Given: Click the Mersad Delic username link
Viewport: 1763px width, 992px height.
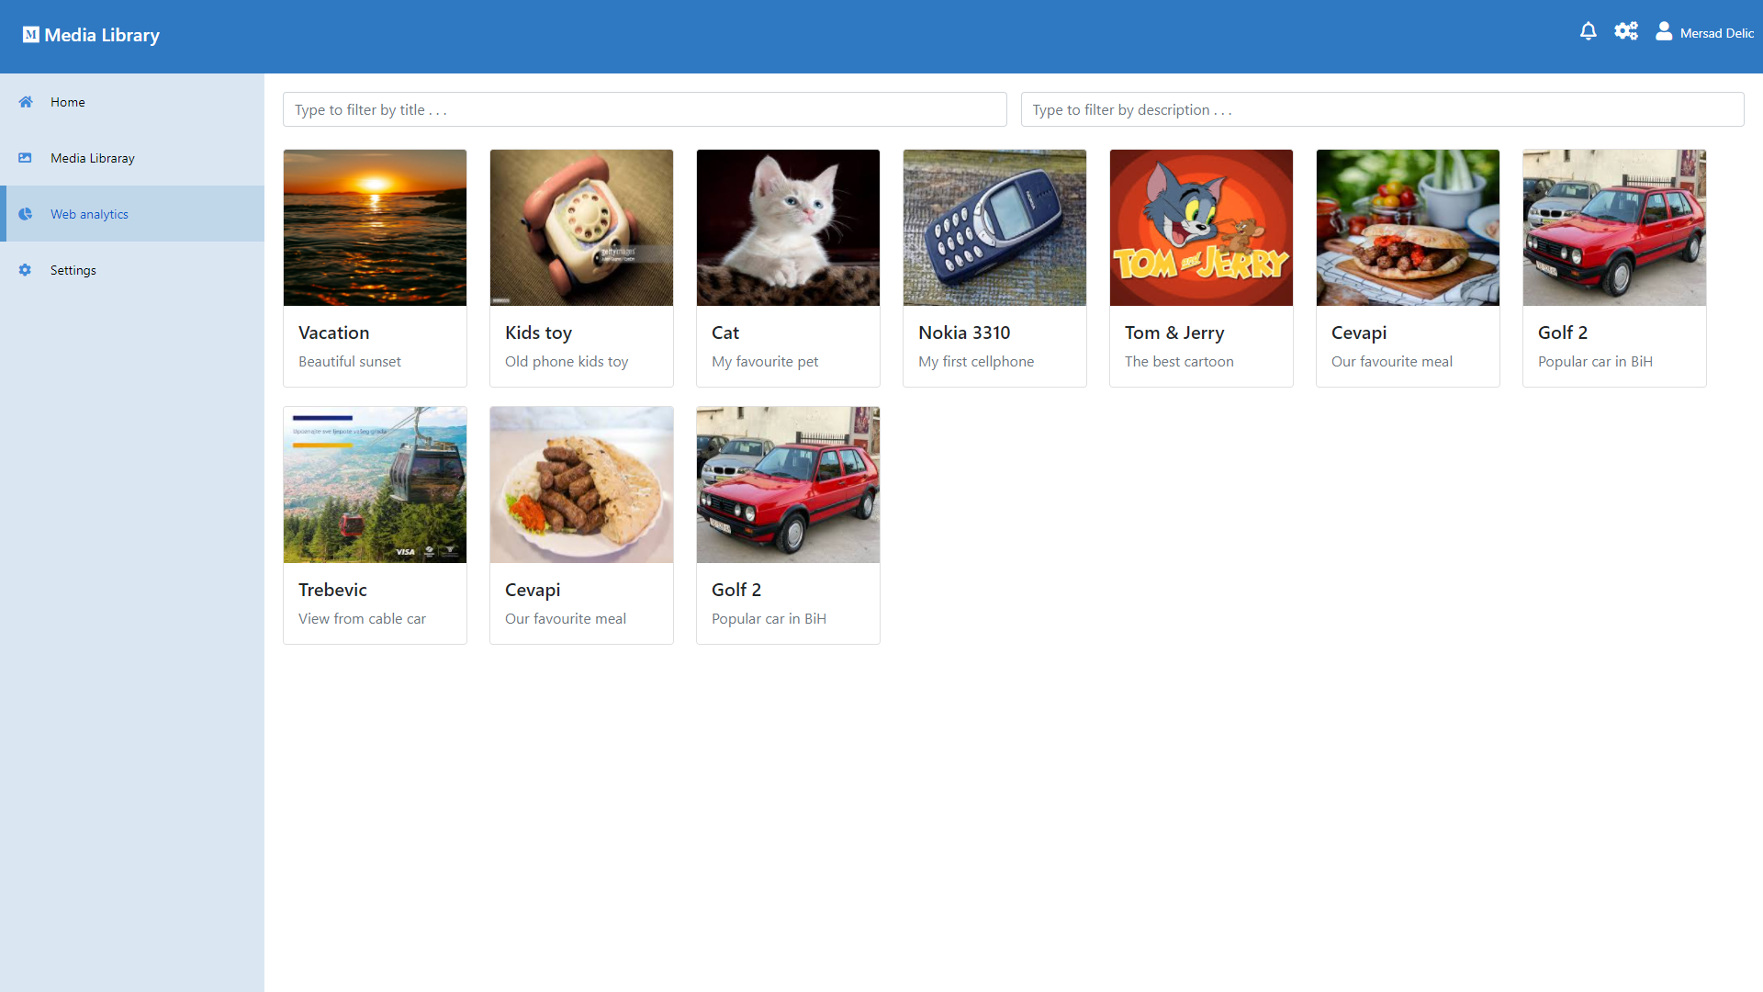Looking at the screenshot, I should tap(1715, 33).
